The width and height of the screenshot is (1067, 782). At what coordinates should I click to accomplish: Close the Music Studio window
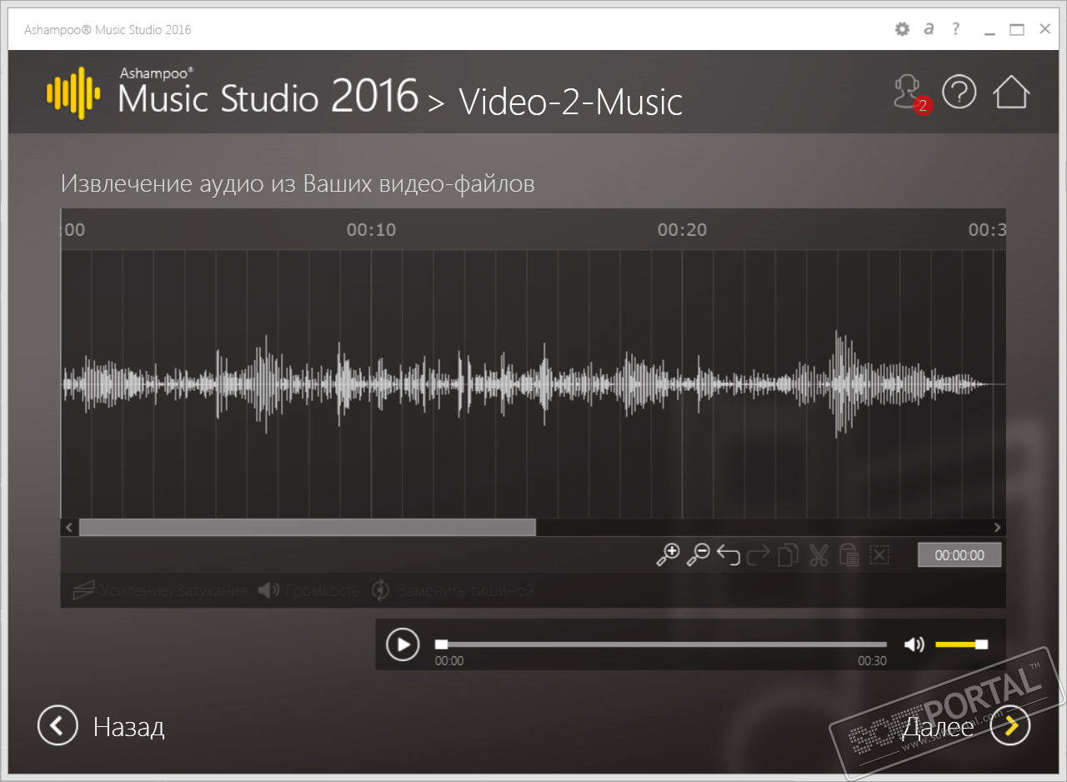click(x=1044, y=30)
